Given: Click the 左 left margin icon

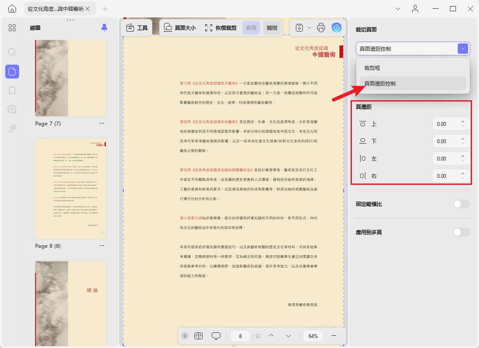Looking at the screenshot, I should 363,158.
